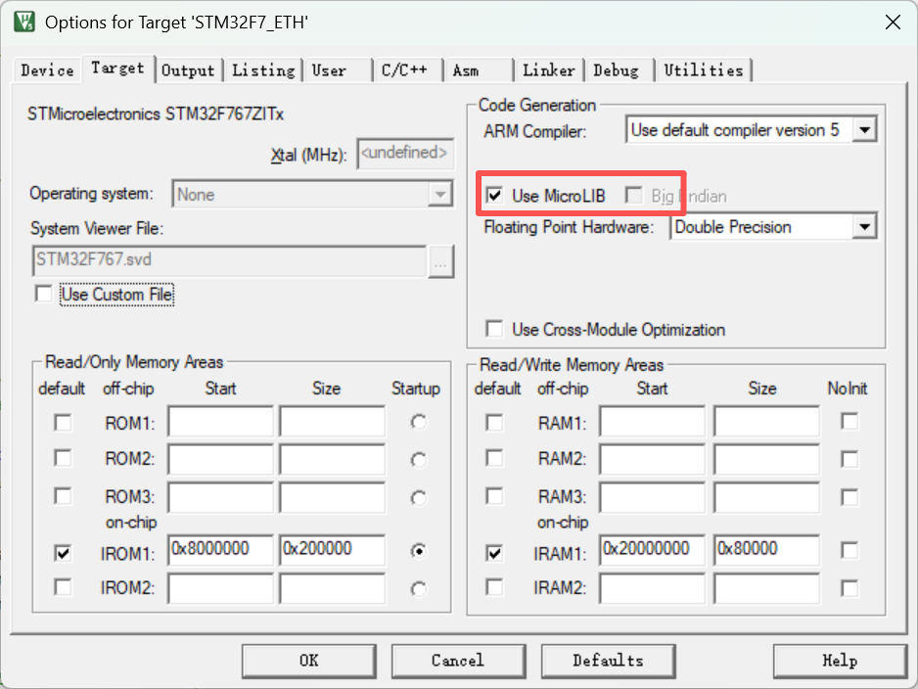Image resolution: width=918 pixels, height=689 pixels.
Task: Expand the ARM Compiler version dropdown
Action: [x=865, y=130]
